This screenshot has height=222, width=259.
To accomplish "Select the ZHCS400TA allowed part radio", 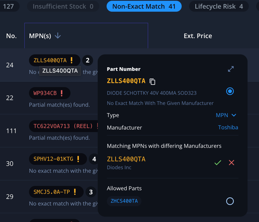I will [230, 201].
